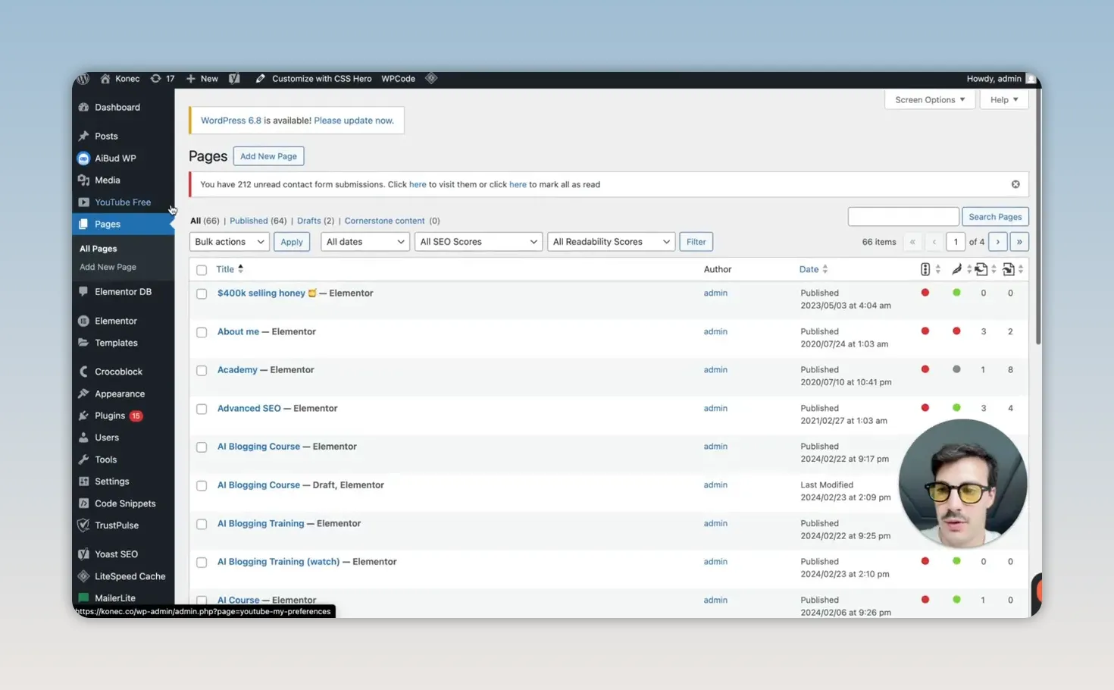Click the TrustPulse sidebar icon
Screen dimensions: 1114x690
(83, 525)
